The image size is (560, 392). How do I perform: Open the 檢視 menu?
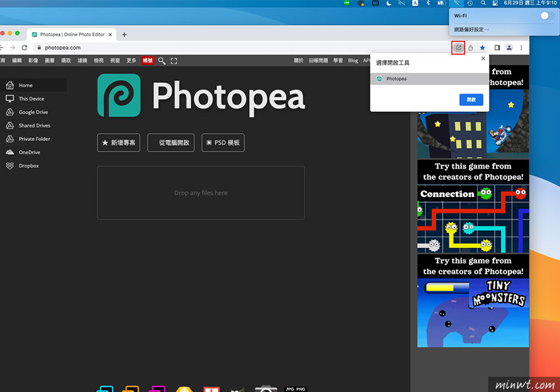99,61
